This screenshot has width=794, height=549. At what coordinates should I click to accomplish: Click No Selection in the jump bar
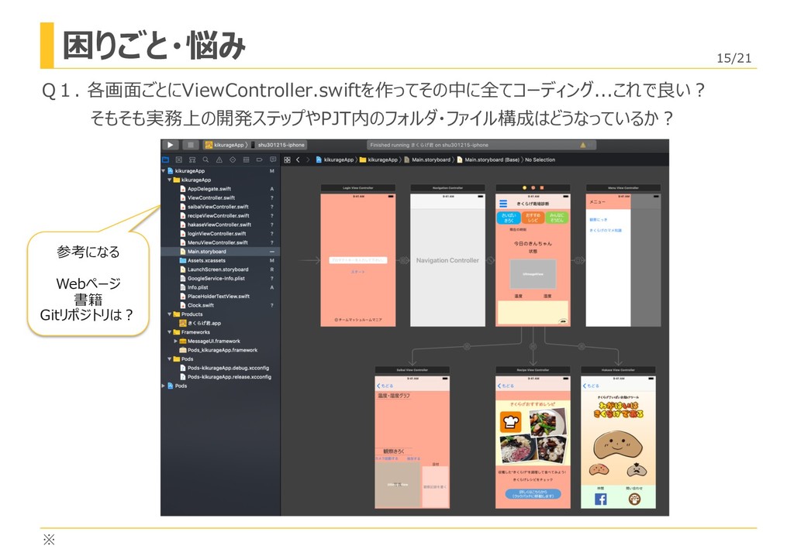tap(540, 160)
